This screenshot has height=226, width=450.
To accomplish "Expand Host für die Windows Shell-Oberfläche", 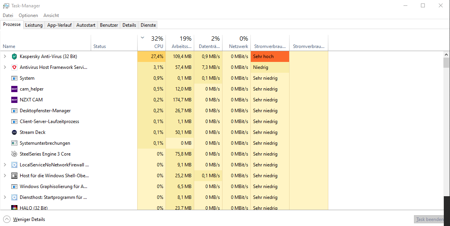I will (5, 176).
